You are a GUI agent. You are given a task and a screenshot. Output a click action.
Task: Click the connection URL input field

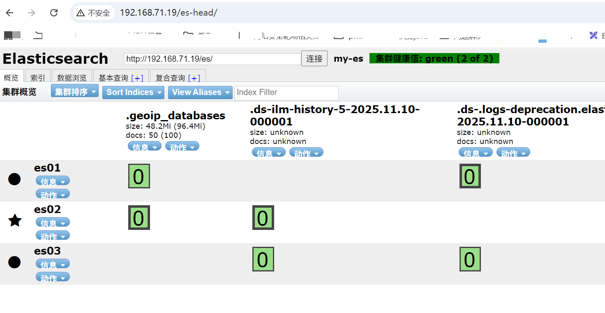212,59
